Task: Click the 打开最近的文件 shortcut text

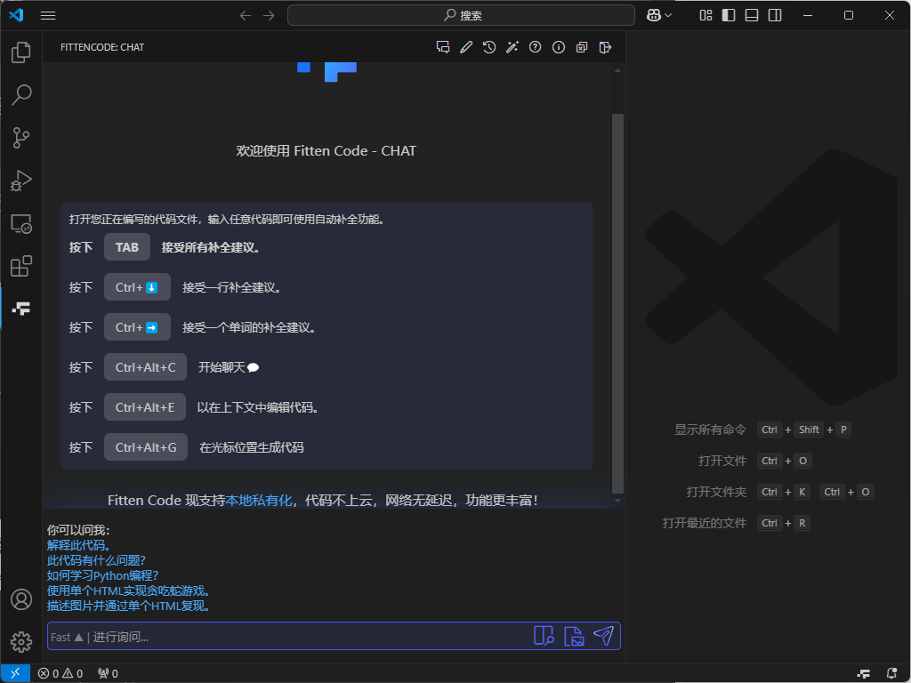Action: [x=705, y=523]
